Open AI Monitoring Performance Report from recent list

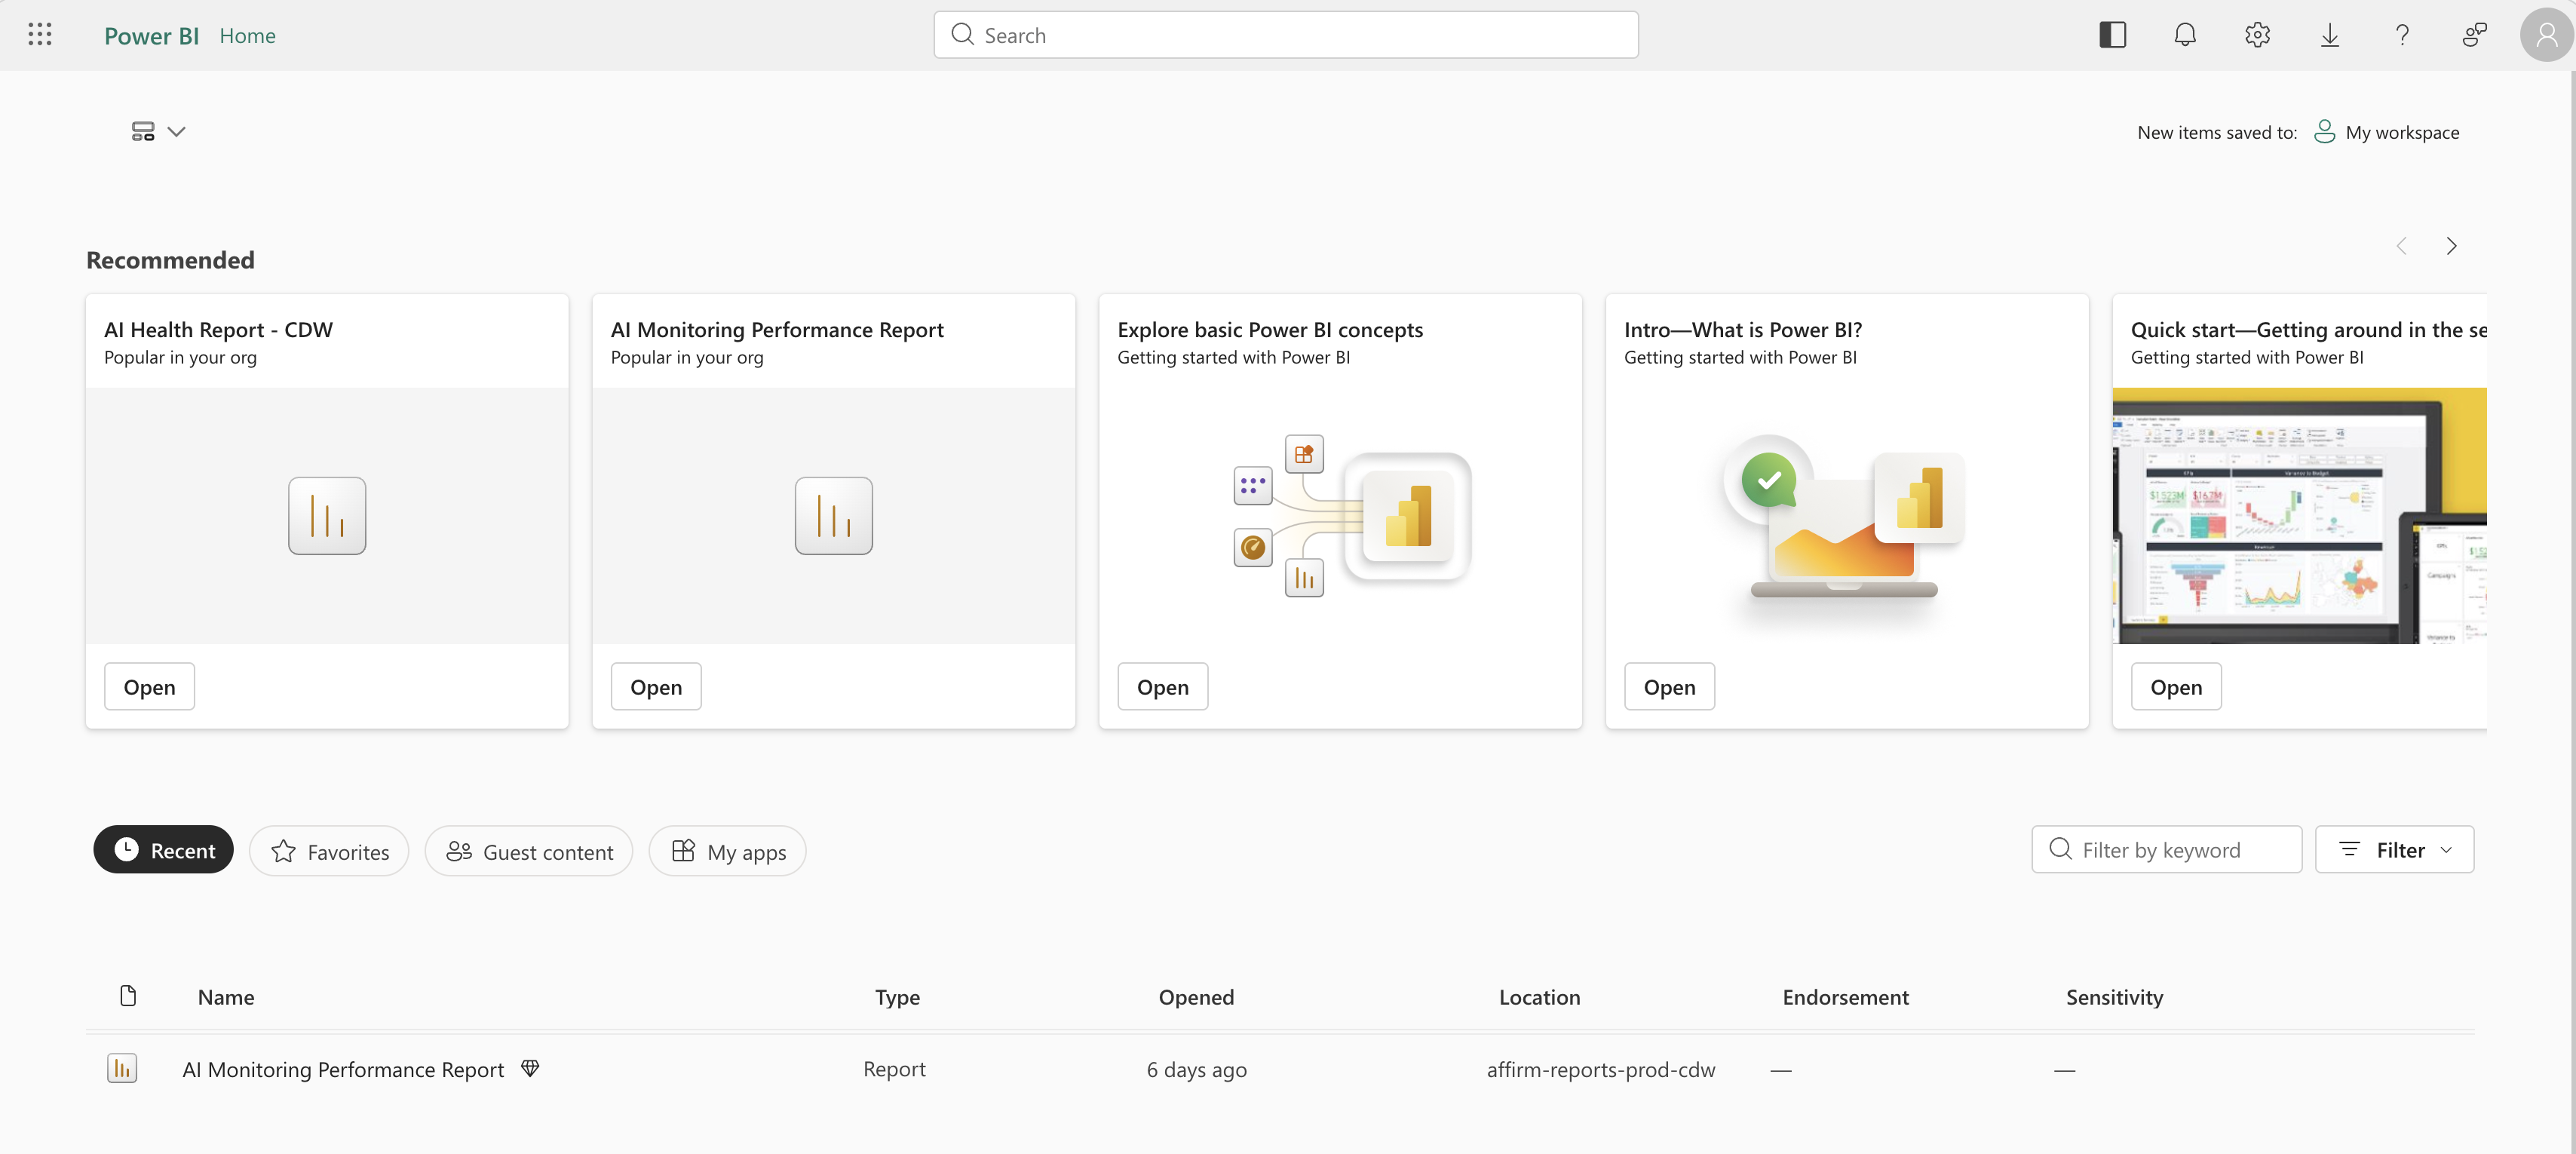click(x=343, y=1069)
